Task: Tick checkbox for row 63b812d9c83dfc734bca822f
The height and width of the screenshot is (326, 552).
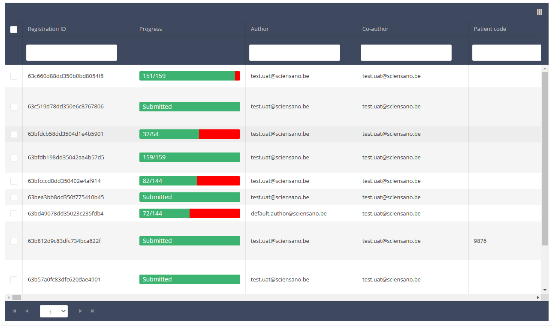Action: click(14, 241)
